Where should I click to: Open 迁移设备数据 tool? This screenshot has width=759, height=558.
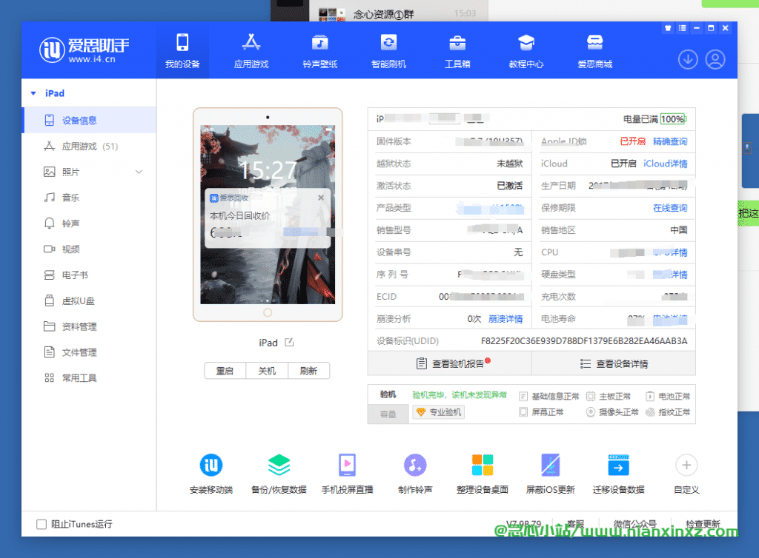619,474
